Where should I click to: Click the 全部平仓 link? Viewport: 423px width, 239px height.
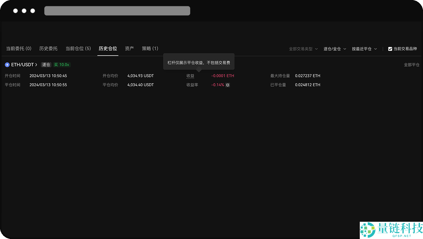[x=412, y=65]
